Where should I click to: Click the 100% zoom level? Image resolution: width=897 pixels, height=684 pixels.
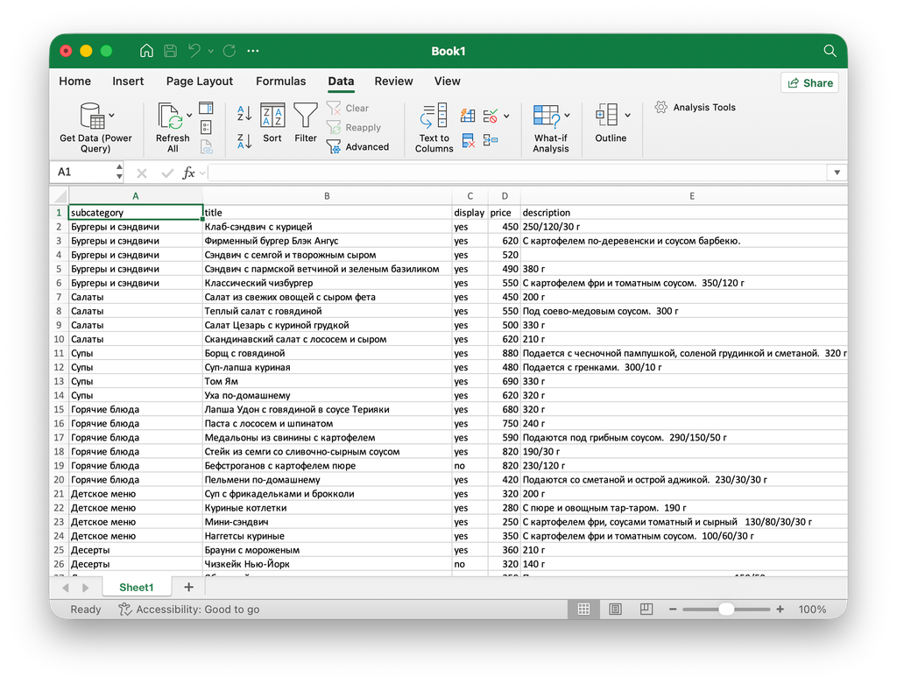812,610
